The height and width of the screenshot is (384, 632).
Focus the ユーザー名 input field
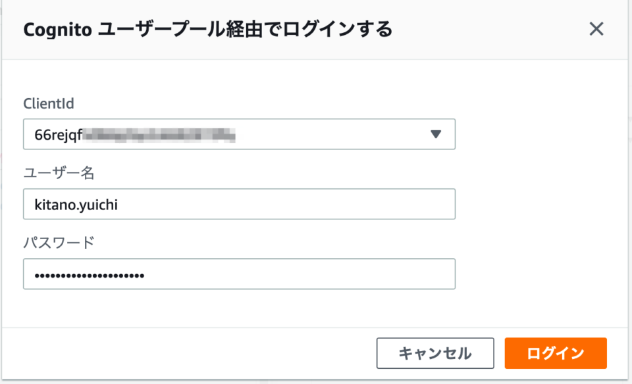point(239,204)
